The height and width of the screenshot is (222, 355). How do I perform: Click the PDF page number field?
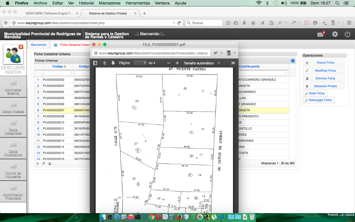coord(140,63)
